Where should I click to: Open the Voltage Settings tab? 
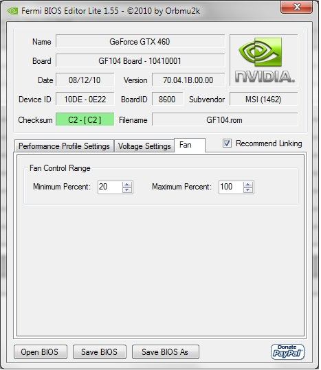click(x=144, y=146)
